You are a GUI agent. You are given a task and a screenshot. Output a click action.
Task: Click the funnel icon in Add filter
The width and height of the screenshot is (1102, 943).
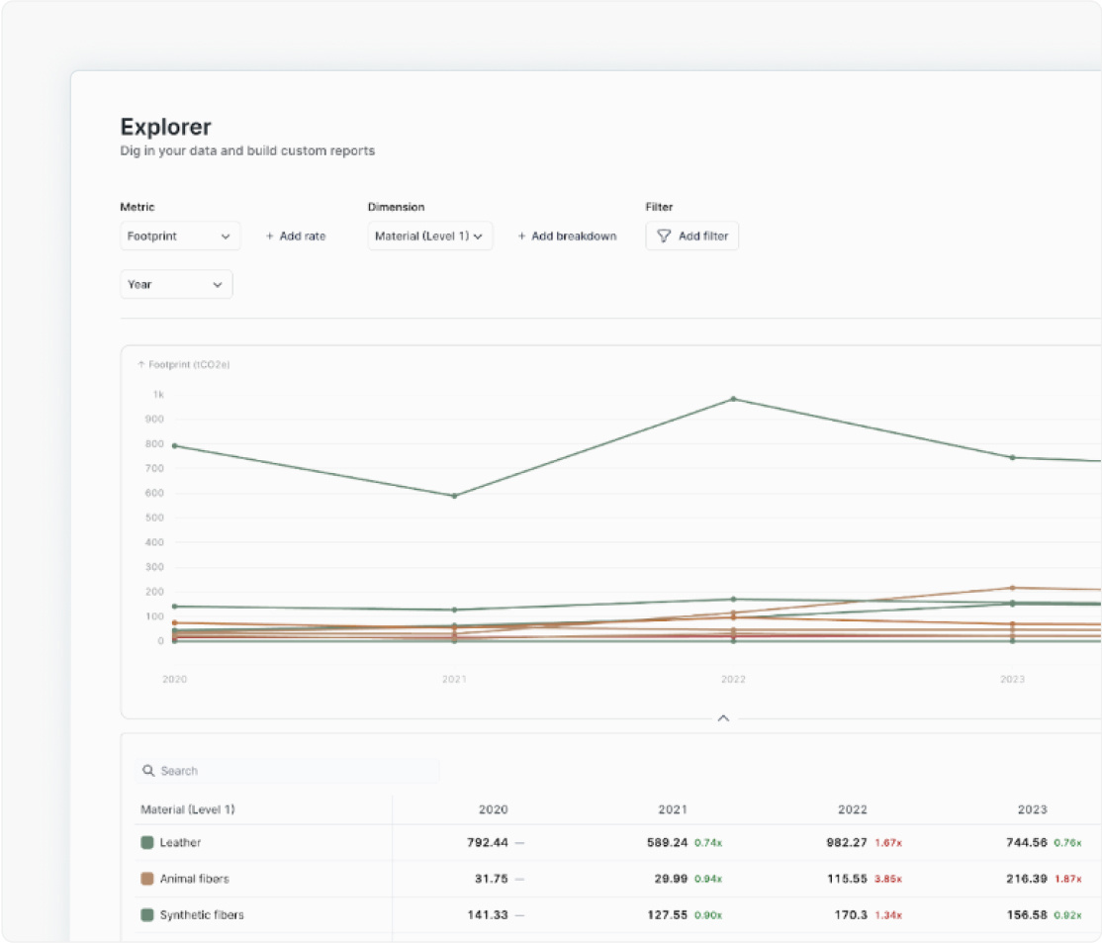[x=664, y=236]
